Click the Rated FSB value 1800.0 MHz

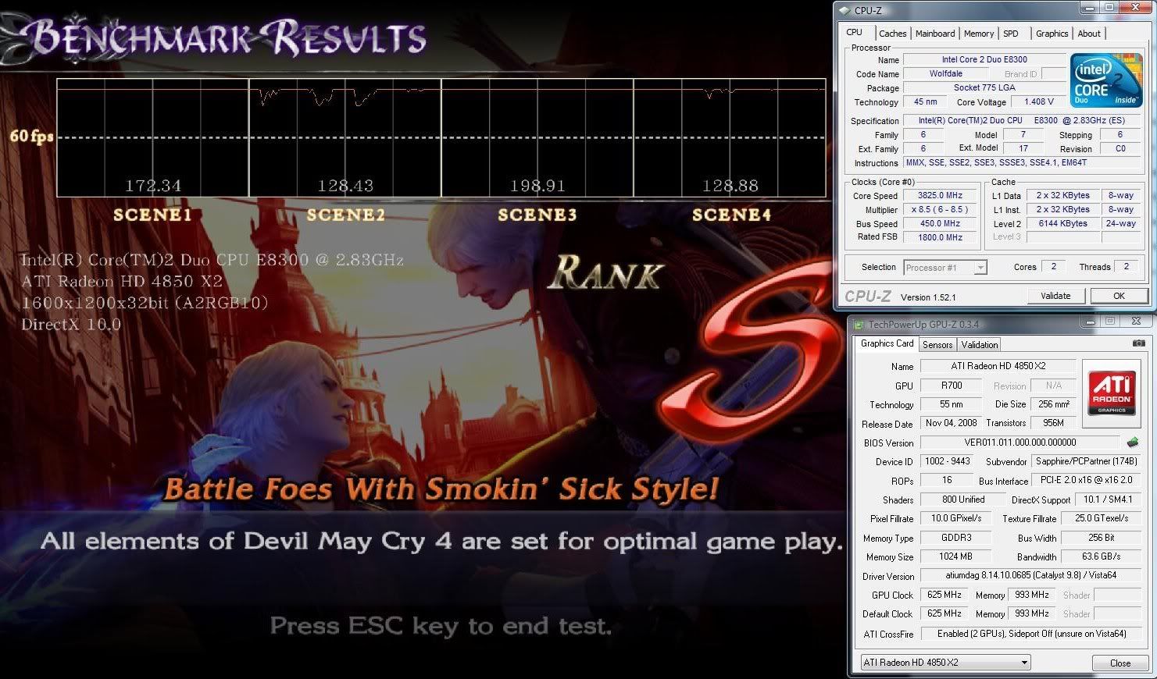[940, 238]
